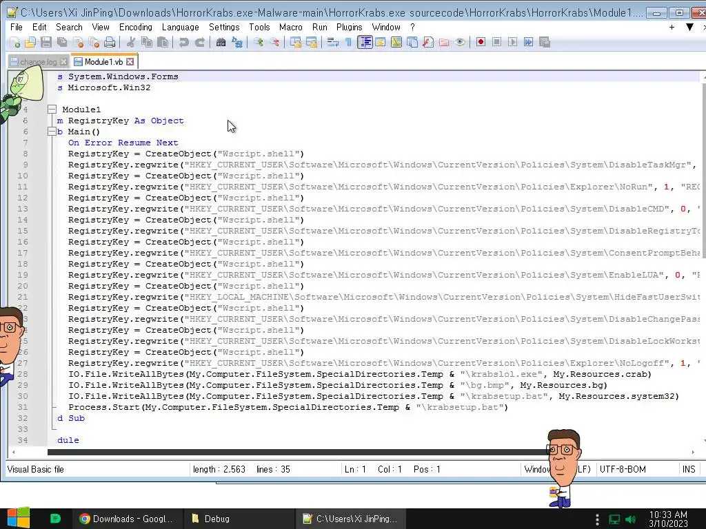Screen dimensions: 706x529
Task: Click the Save recorded macro icon
Action: (545, 42)
